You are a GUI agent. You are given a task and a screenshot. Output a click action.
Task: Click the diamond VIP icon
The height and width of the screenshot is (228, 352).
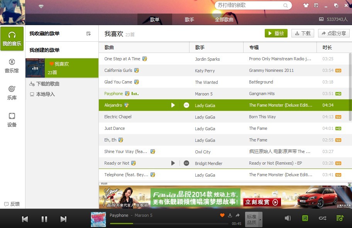(x=41, y=7)
